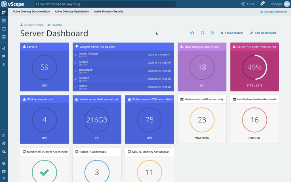Select zookeeper1 in uptime list

123,71
